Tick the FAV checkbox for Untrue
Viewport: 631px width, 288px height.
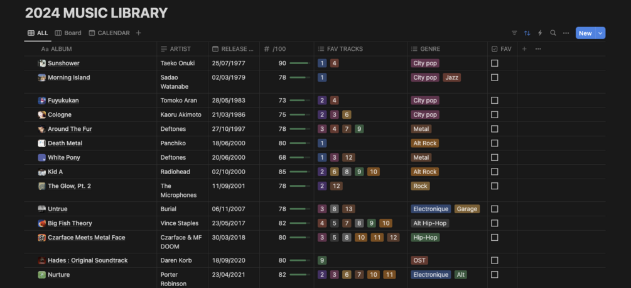click(495, 209)
